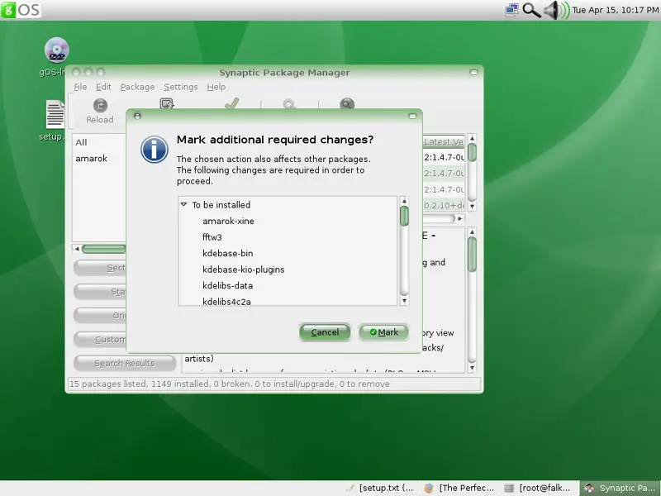Click the Origin filter button
Image resolution: width=661 pixels, height=496 pixels.
tap(100, 316)
